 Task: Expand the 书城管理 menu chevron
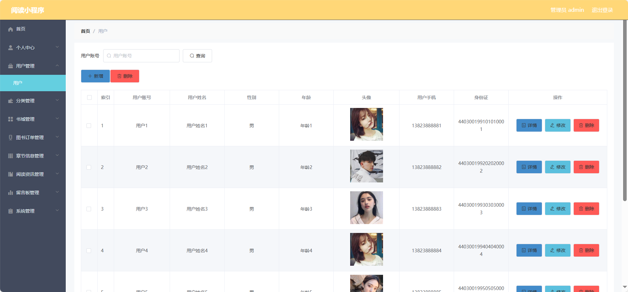(x=57, y=119)
